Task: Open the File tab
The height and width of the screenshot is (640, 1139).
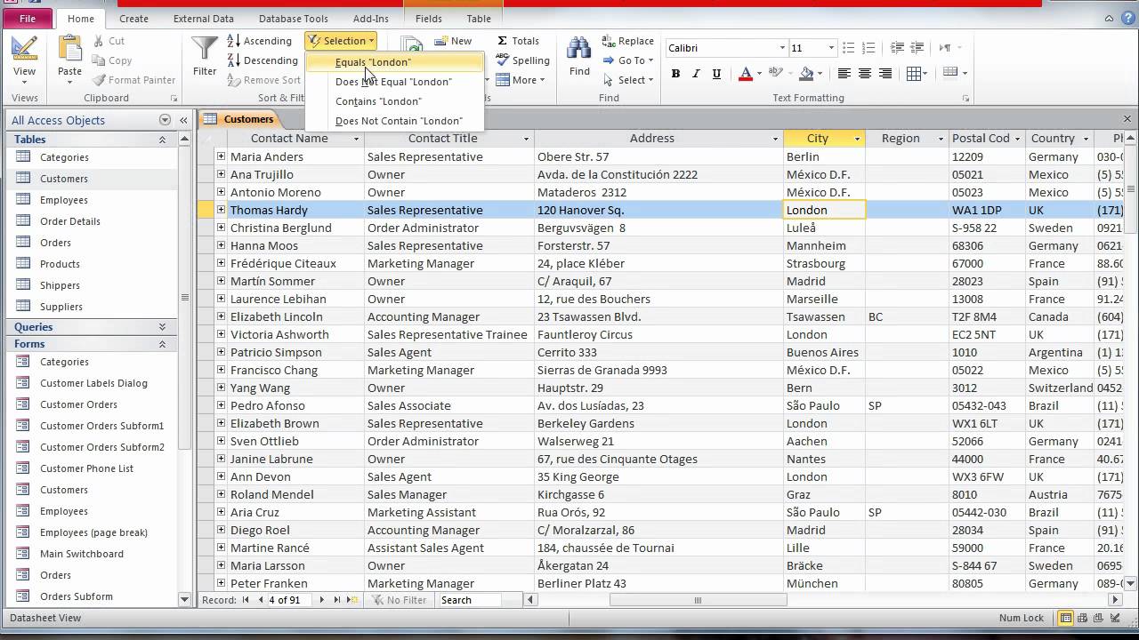Action: click(27, 19)
